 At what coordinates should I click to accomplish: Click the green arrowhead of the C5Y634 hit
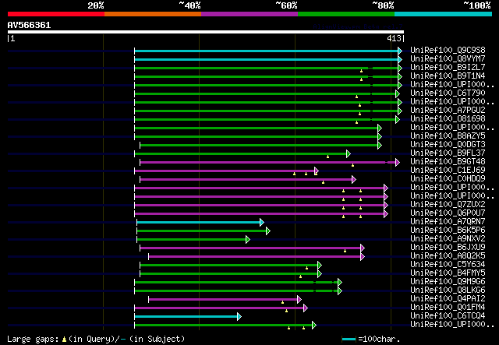[320, 266]
